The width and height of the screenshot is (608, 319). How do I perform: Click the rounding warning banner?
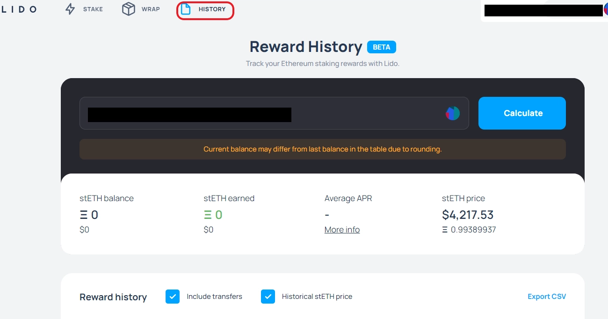[x=322, y=149]
